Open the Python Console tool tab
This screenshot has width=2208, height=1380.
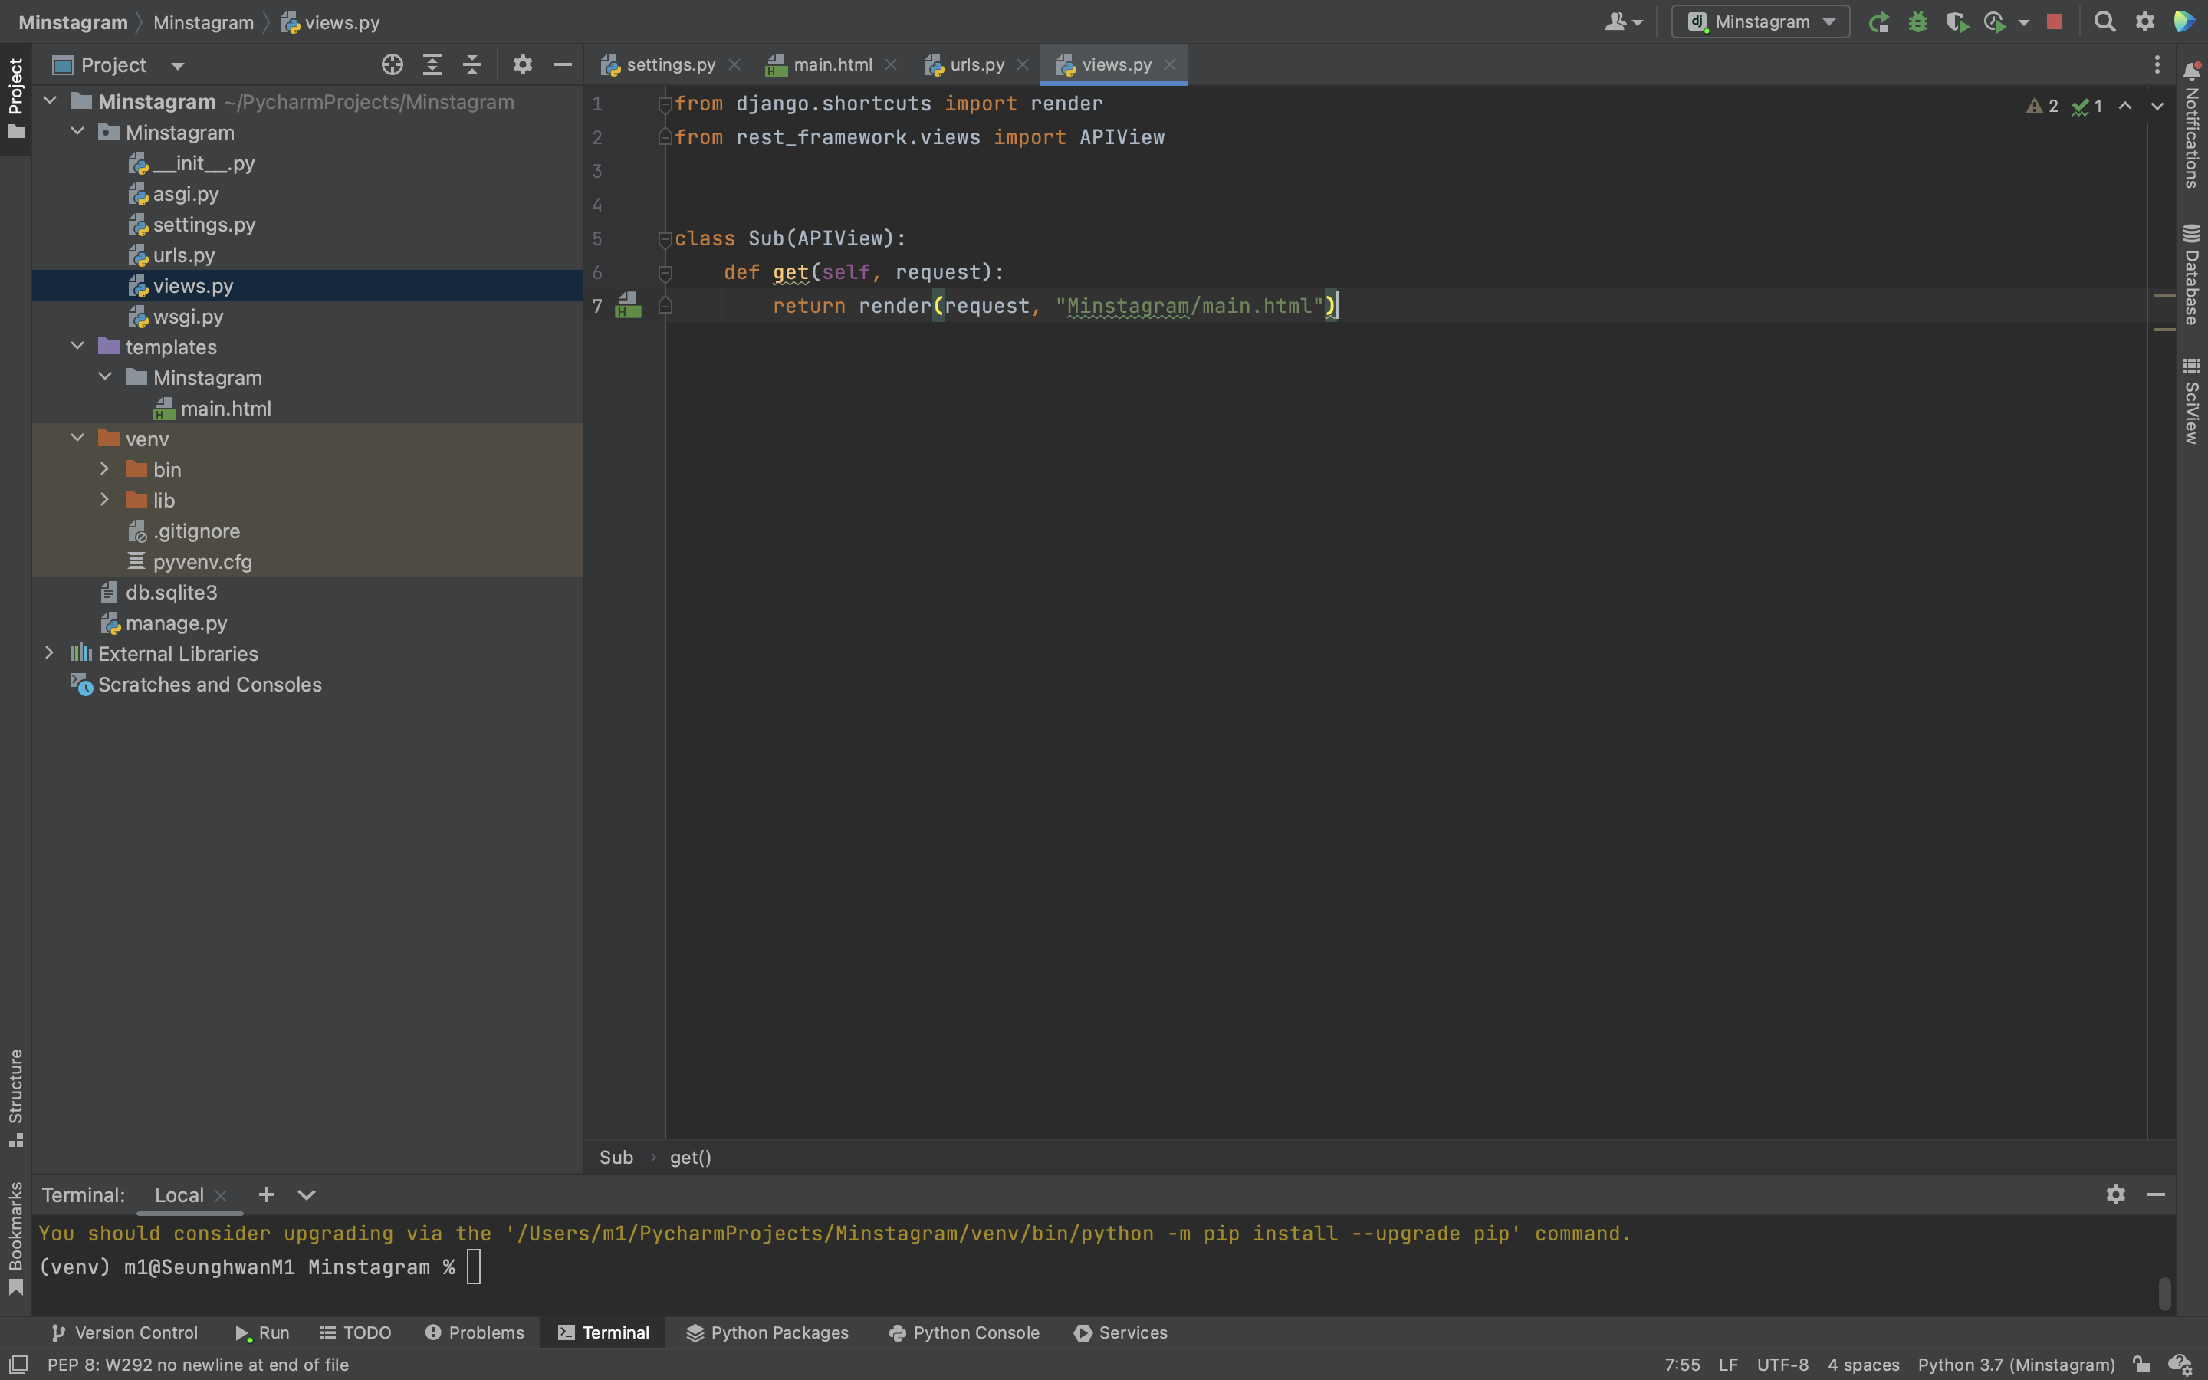(x=964, y=1332)
